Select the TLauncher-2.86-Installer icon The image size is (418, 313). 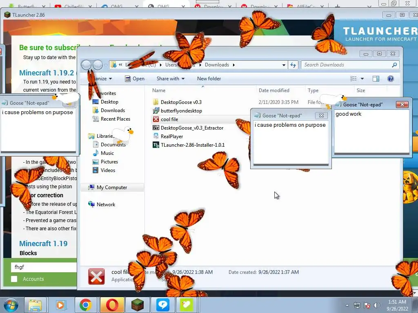156,145
